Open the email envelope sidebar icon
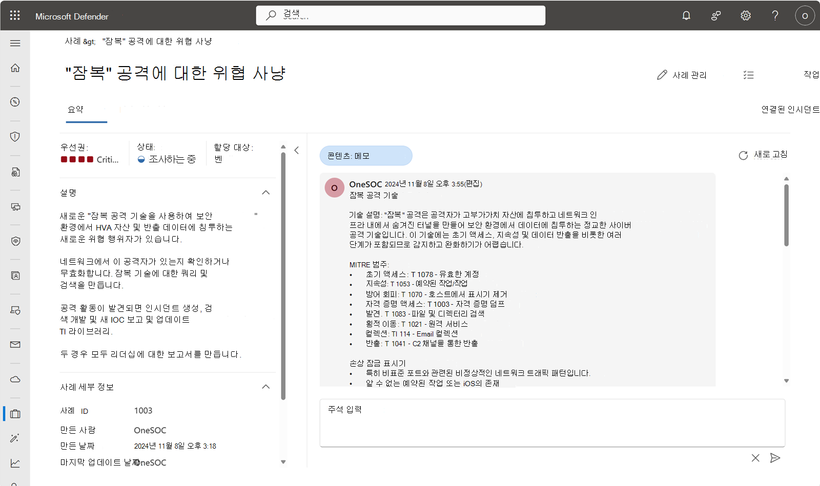The height and width of the screenshot is (486, 820). coord(15,345)
